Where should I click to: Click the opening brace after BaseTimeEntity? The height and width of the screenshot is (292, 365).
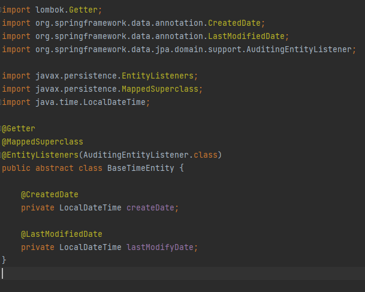click(x=182, y=168)
